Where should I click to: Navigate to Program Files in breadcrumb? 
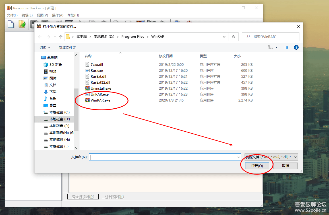click(133, 37)
